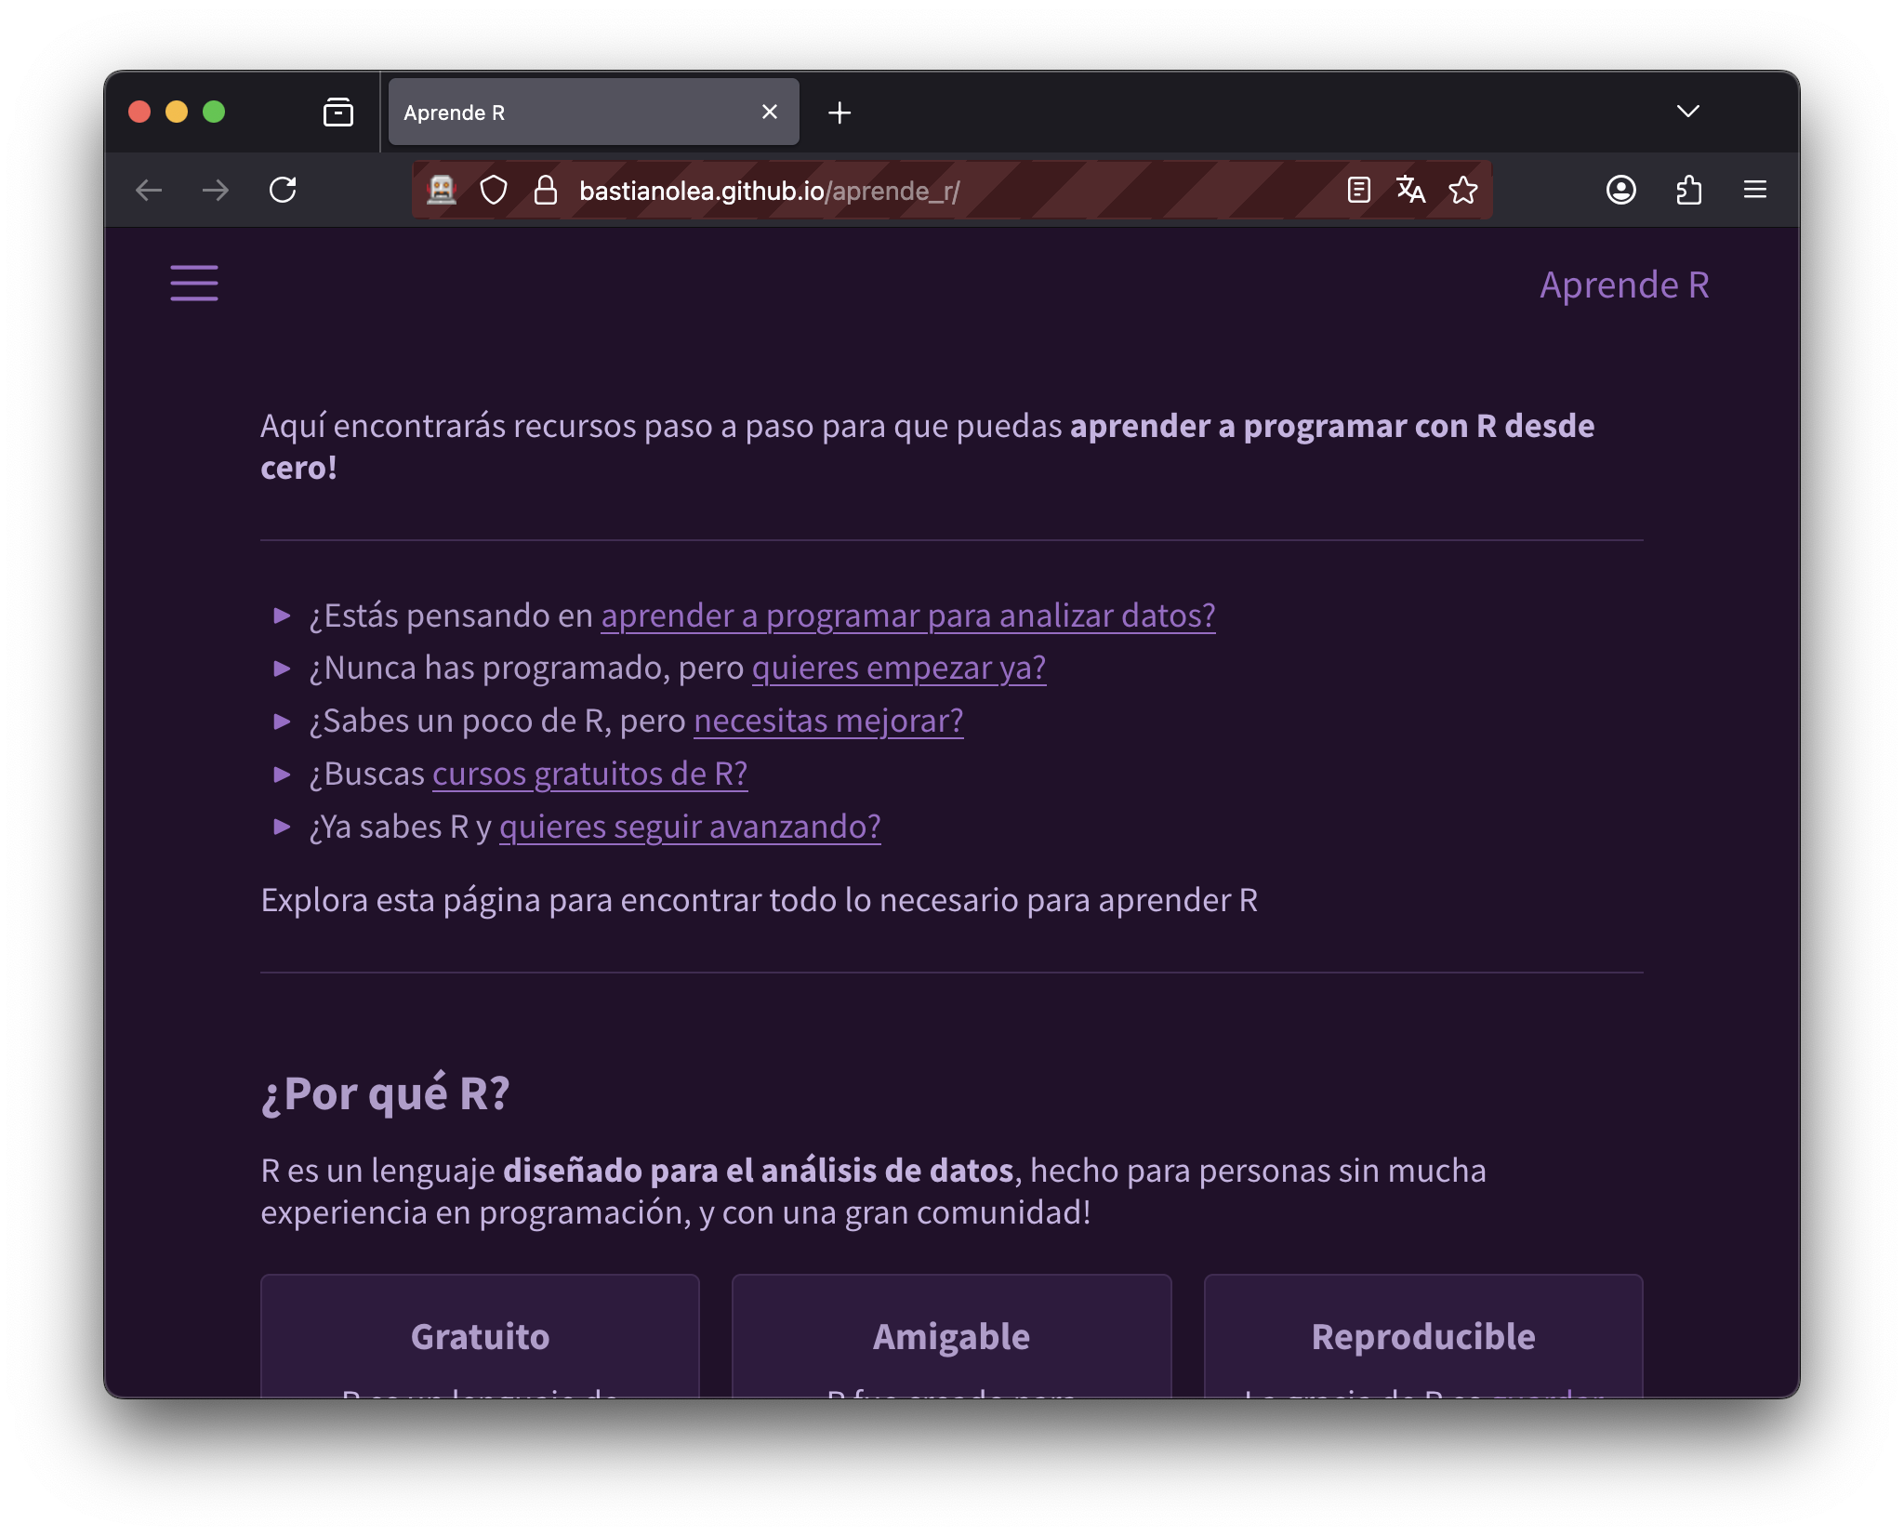Click the reload page button

pos(283,191)
